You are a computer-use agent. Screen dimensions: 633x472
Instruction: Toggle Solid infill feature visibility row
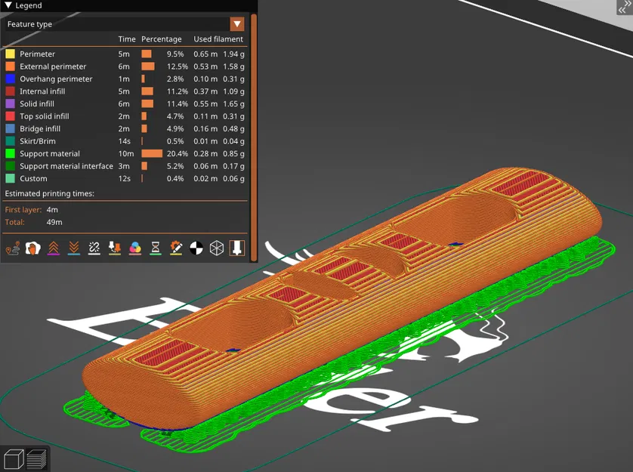pos(125,103)
